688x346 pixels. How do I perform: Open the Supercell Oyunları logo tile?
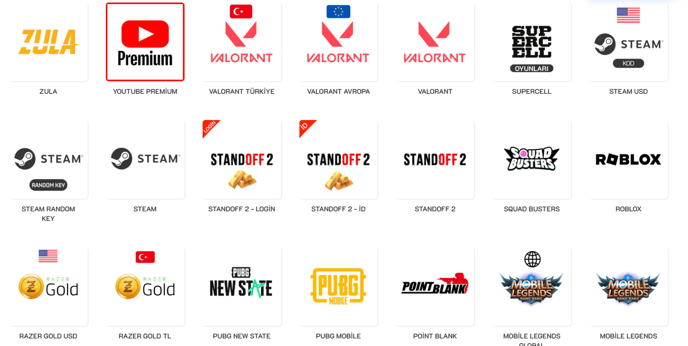[532, 42]
